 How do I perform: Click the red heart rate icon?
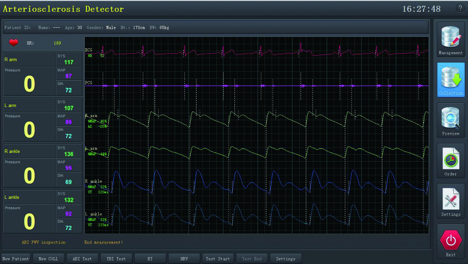point(14,43)
